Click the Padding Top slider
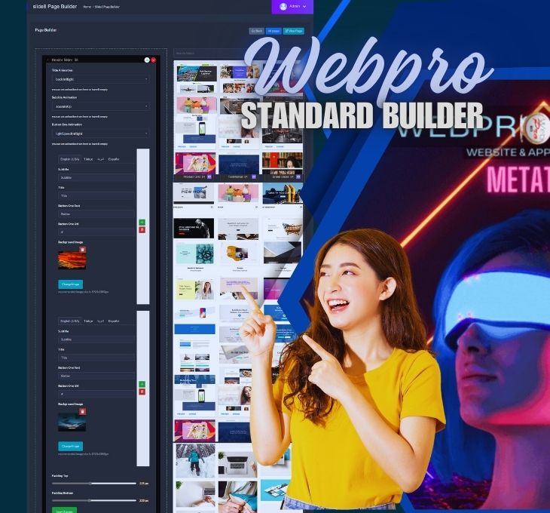The width and height of the screenshot is (550, 513). pyautogui.click(x=90, y=483)
